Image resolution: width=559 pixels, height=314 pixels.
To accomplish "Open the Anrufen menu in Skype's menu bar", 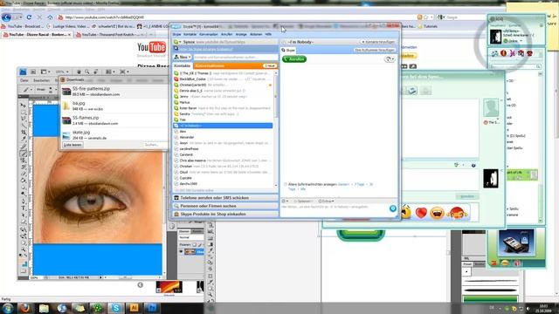I will (x=227, y=34).
